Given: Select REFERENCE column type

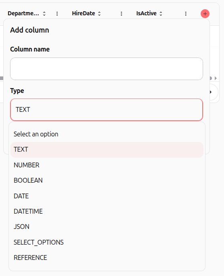Looking at the screenshot, I should point(107,257).
